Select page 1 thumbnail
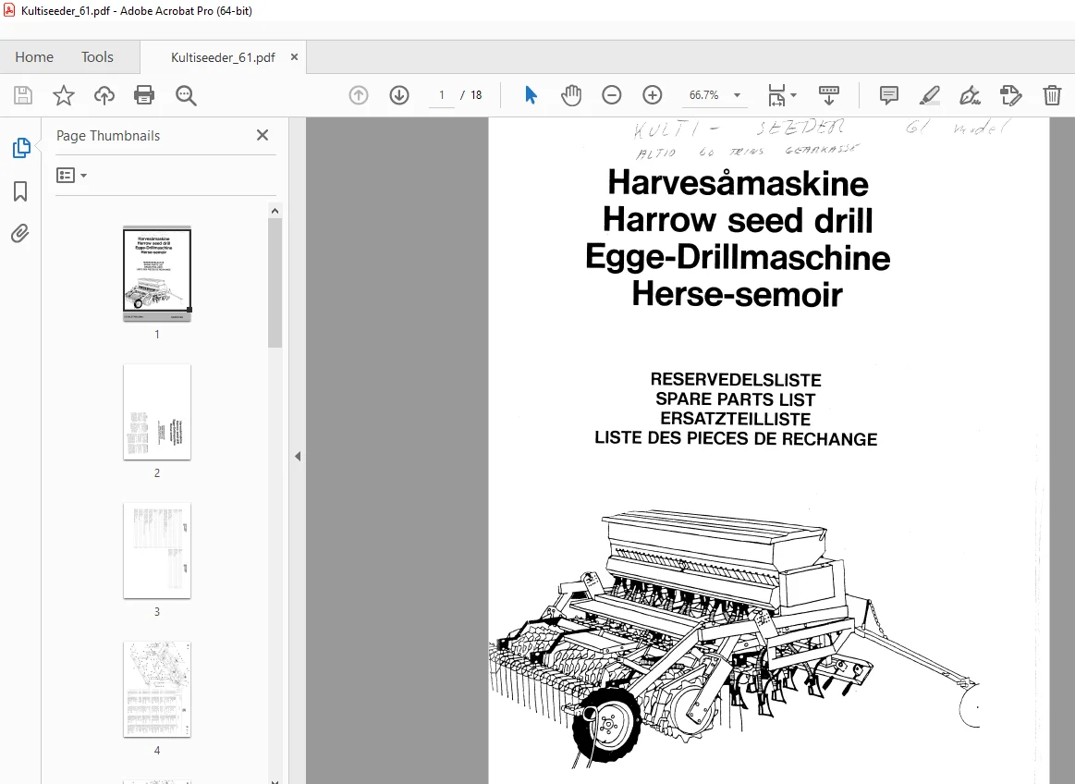The image size is (1075, 784). point(157,273)
